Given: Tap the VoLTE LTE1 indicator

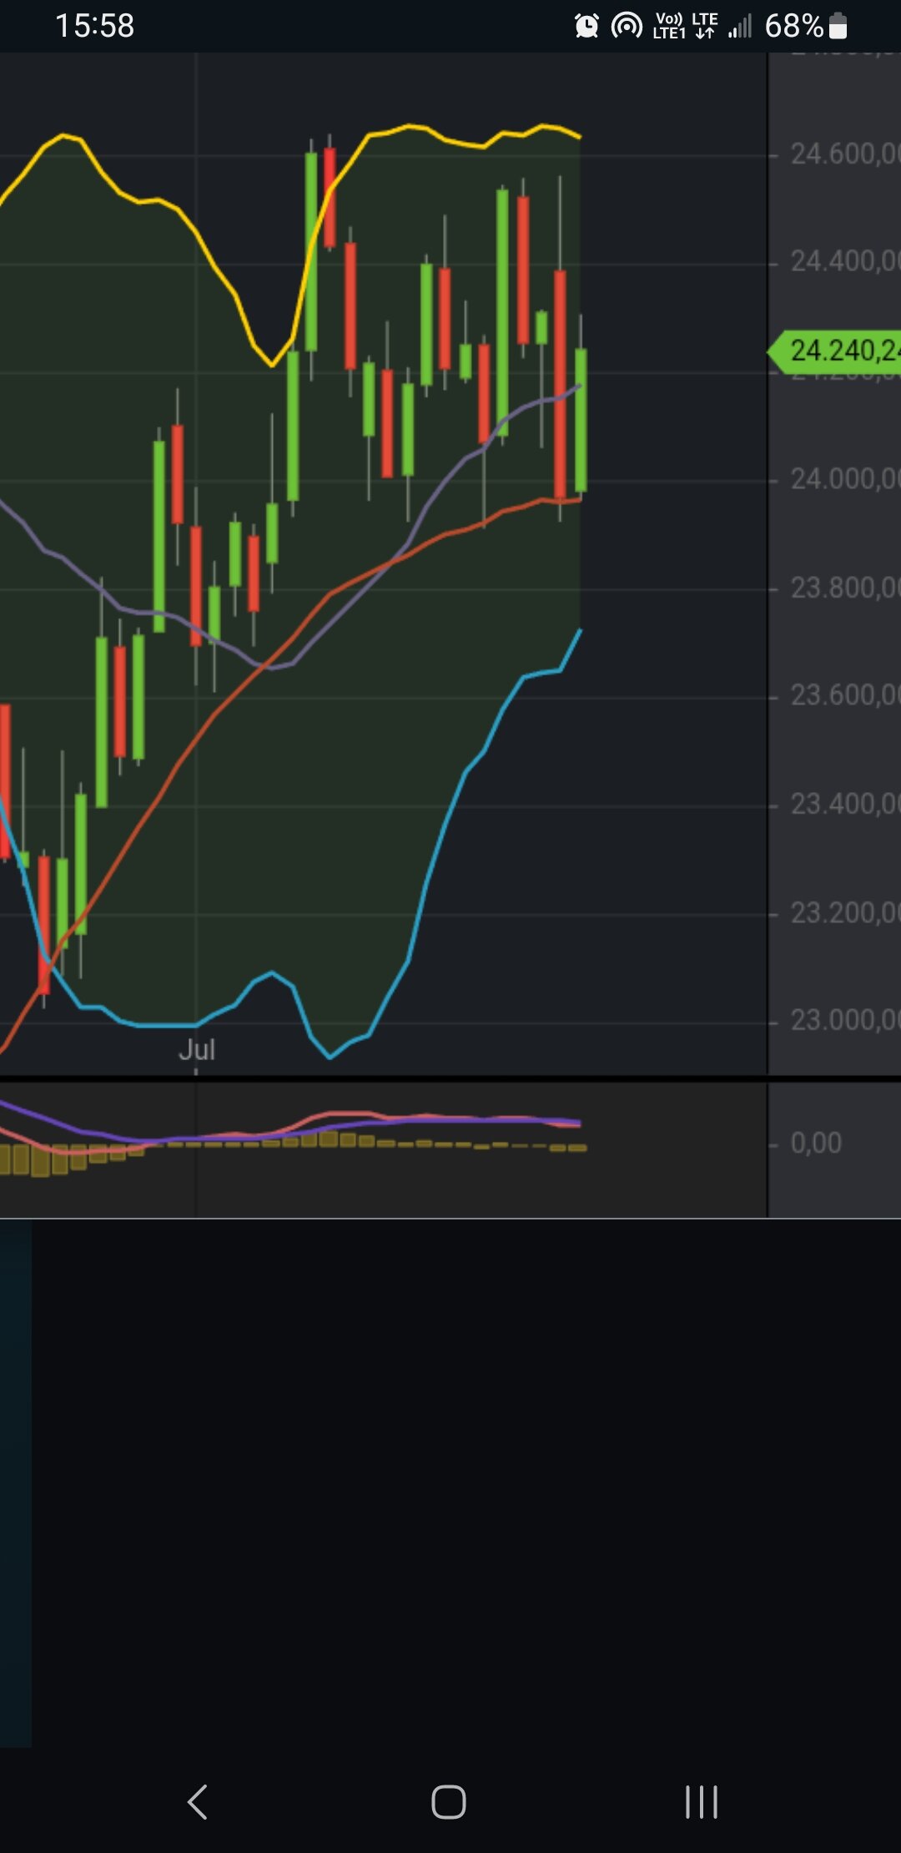Looking at the screenshot, I should click(x=669, y=27).
